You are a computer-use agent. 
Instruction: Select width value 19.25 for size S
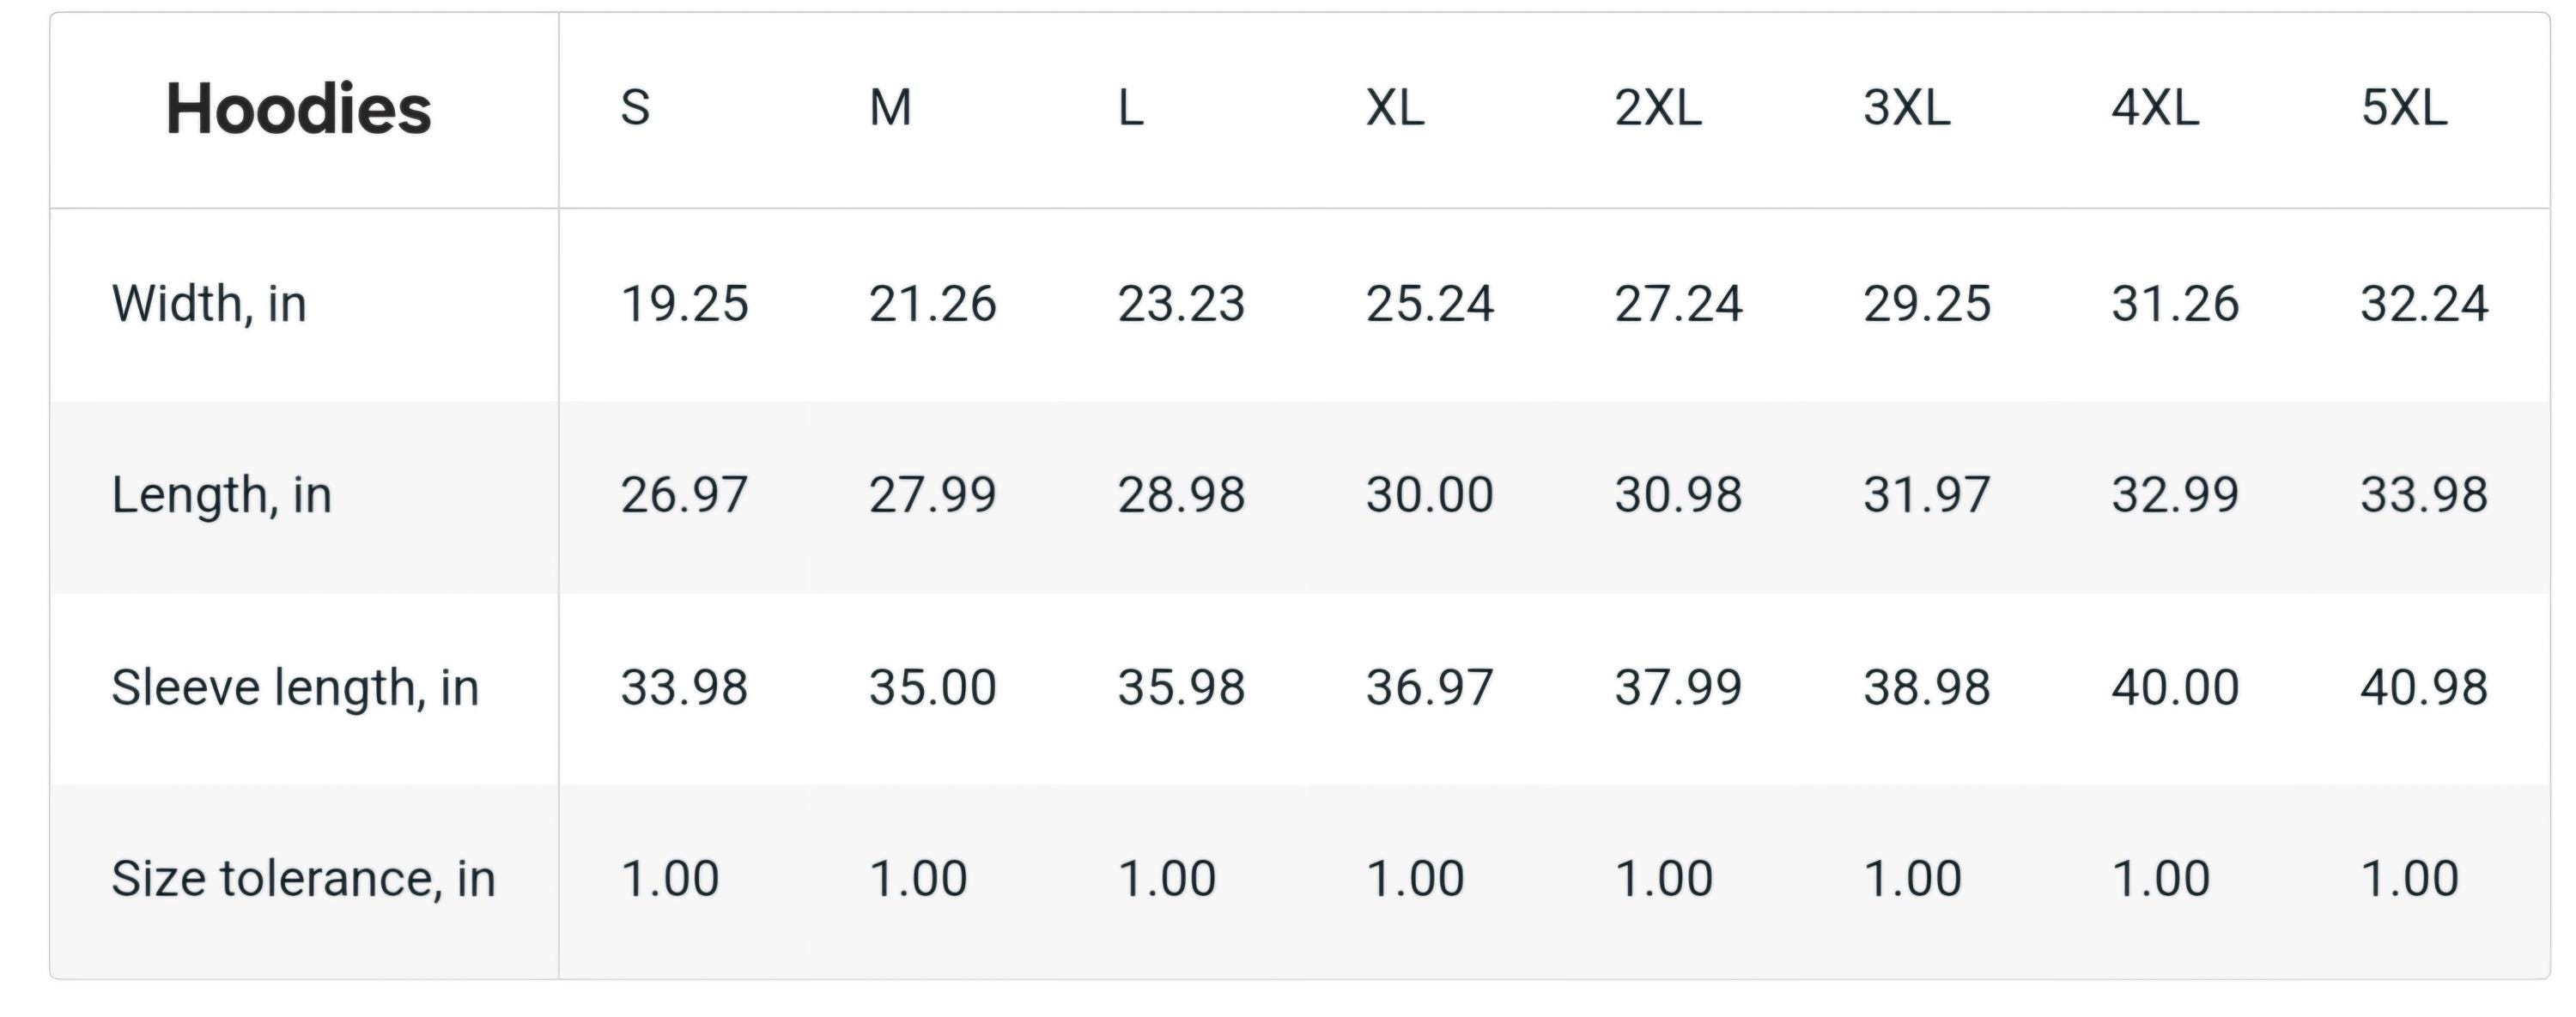[684, 305]
